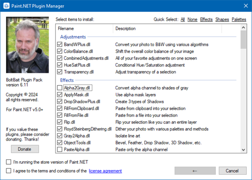Image resolution: width=252 pixels, height=180 pixels.
Task: Collapse the Adjustments group header
Action: [x=73, y=37]
